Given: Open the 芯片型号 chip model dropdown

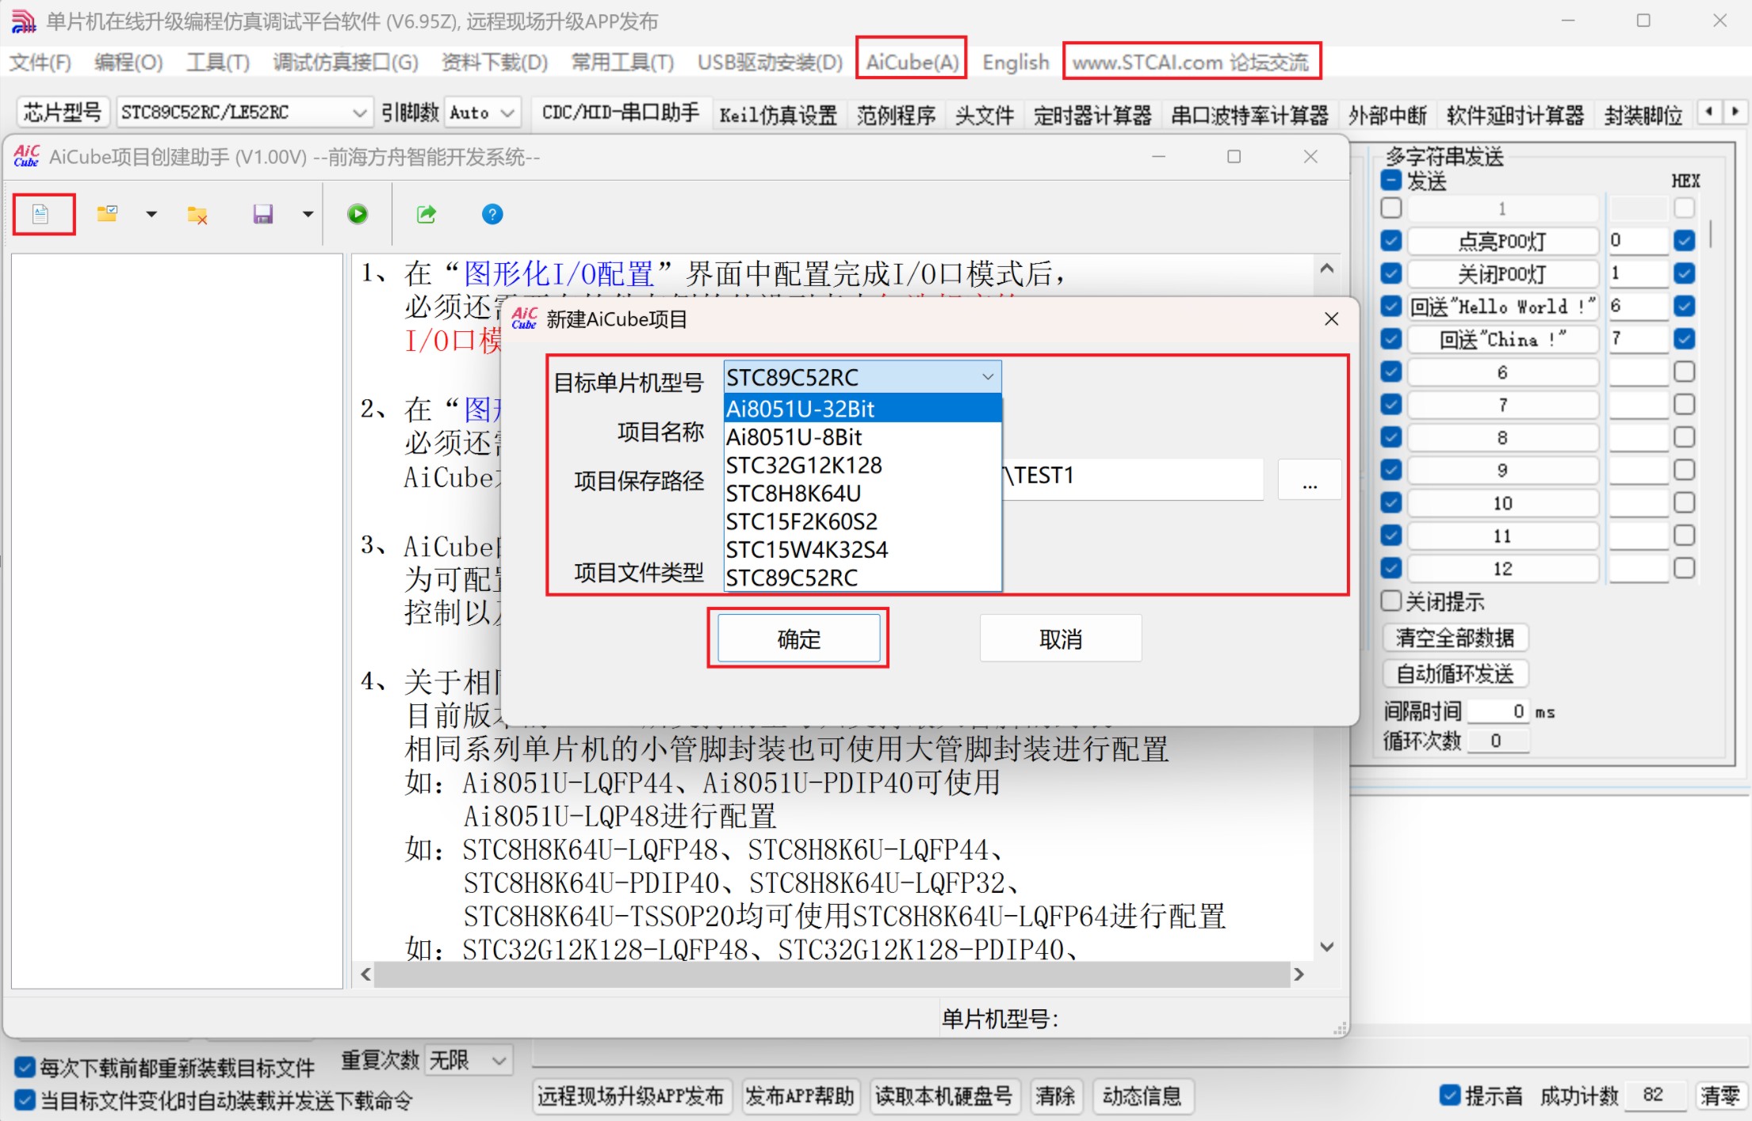Looking at the screenshot, I should point(243,112).
